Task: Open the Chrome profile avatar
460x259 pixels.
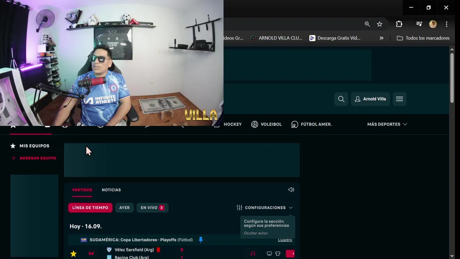Action: coord(433,24)
